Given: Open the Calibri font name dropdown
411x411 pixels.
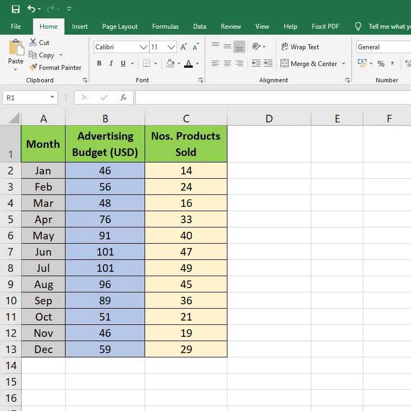Looking at the screenshot, I should tap(143, 47).
